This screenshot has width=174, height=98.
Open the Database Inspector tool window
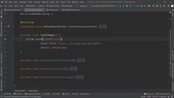(33, 94)
